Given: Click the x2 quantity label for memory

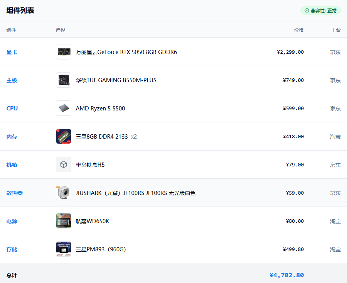Looking at the screenshot, I should [x=134, y=137].
